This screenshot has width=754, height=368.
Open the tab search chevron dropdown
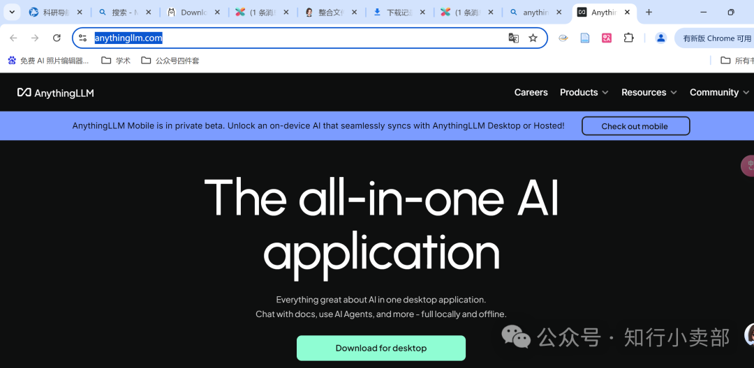coord(12,13)
